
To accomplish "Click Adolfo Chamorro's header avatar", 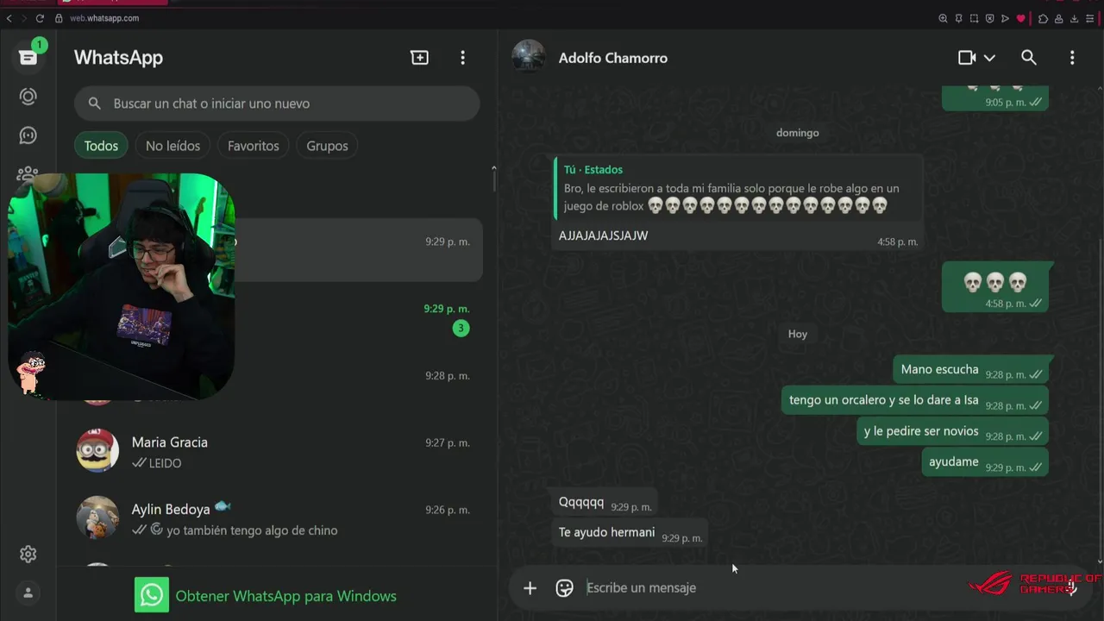I will tap(529, 57).
